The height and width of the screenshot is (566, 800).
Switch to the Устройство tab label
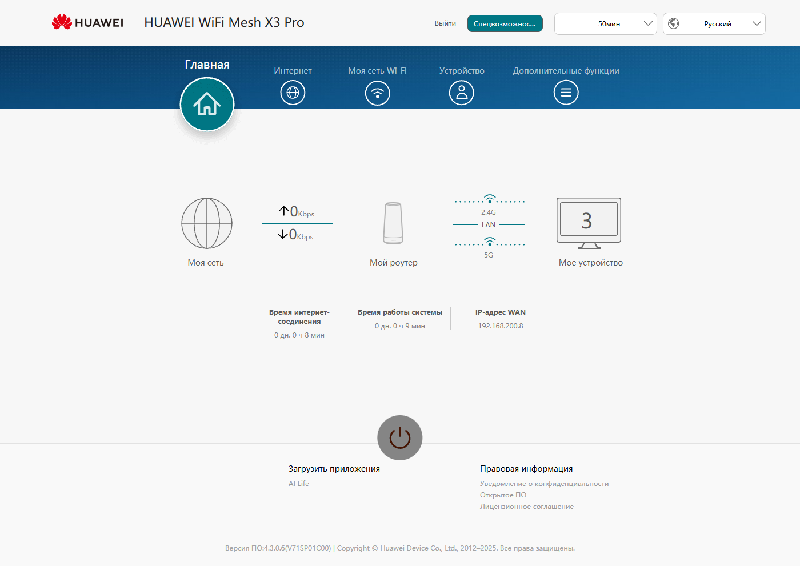pos(462,71)
